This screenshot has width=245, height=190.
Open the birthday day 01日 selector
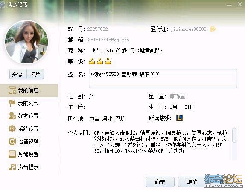190,107
